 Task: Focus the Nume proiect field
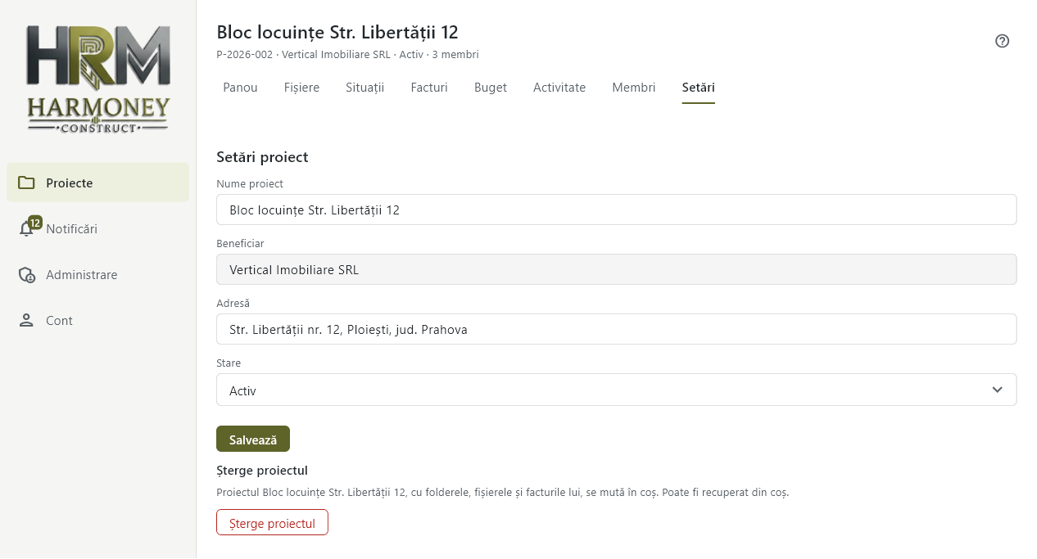[616, 210]
